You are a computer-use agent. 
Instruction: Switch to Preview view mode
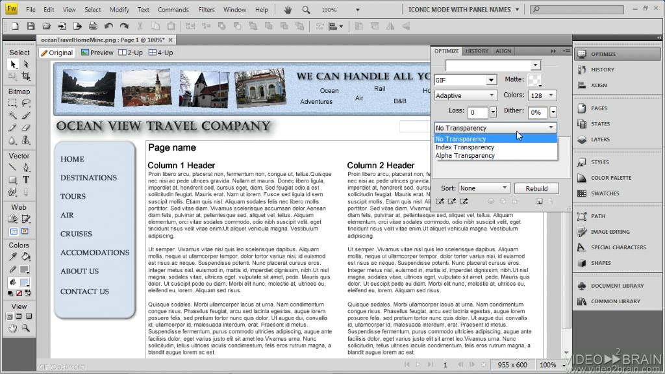pyautogui.click(x=97, y=53)
